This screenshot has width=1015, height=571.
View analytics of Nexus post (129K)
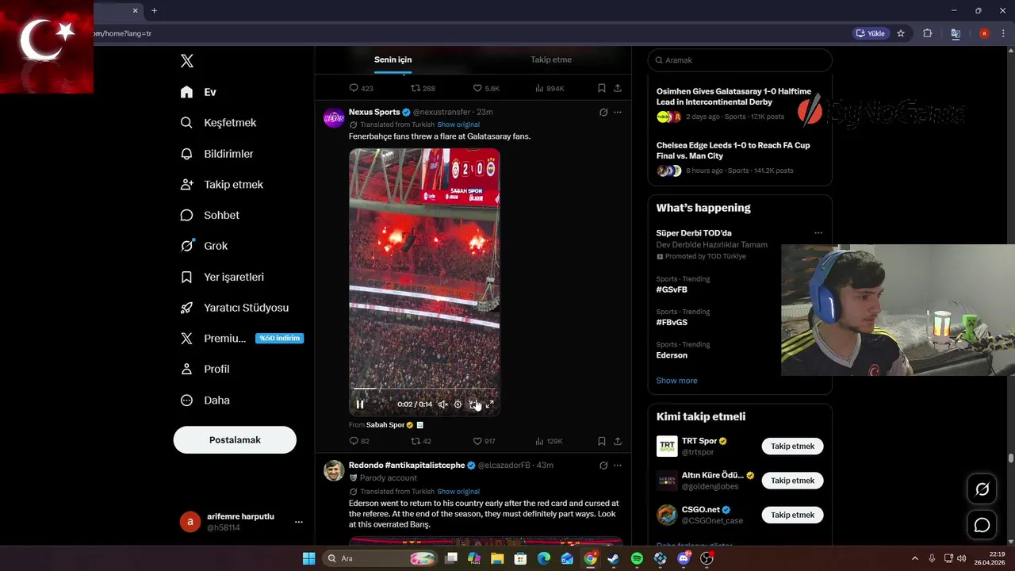(549, 441)
